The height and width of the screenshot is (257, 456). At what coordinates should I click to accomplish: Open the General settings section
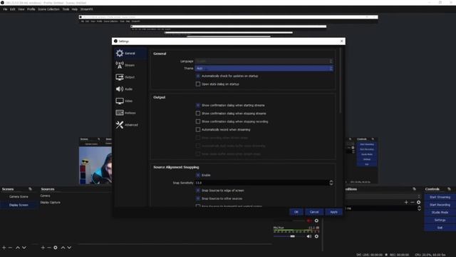pos(130,54)
